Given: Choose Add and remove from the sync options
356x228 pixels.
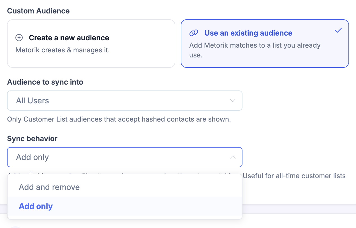Looking at the screenshot, I should (x=125, y=187).
